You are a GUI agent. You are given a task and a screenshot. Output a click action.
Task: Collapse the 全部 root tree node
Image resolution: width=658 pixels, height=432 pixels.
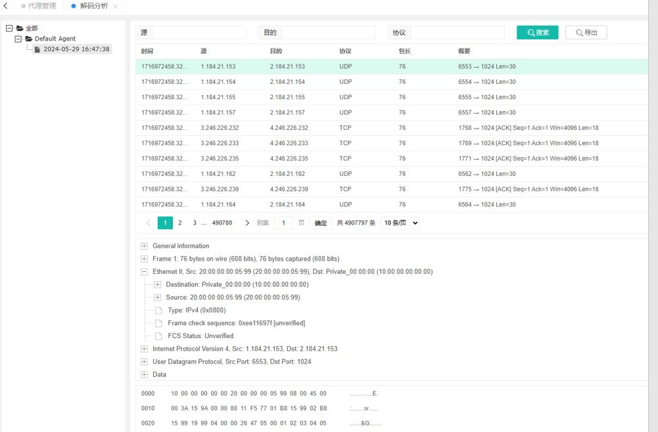[x=9, y=28]
